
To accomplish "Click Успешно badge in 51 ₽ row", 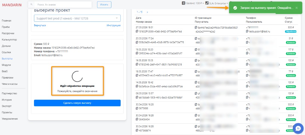I will pos(291,42).
